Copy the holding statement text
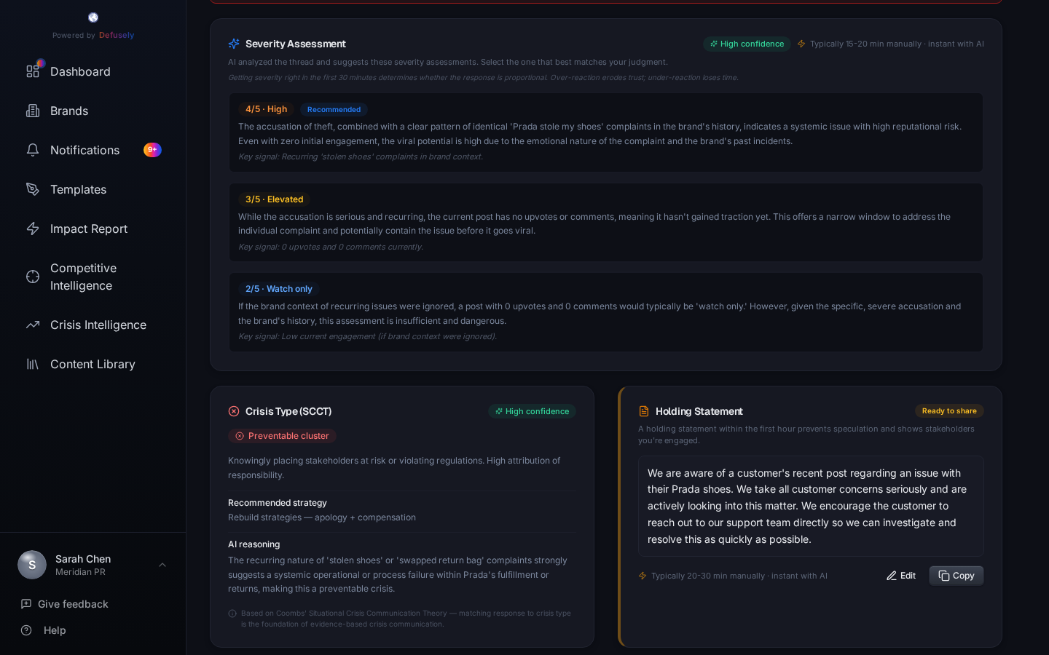1049x655 pixels. [x=956, y=576]
